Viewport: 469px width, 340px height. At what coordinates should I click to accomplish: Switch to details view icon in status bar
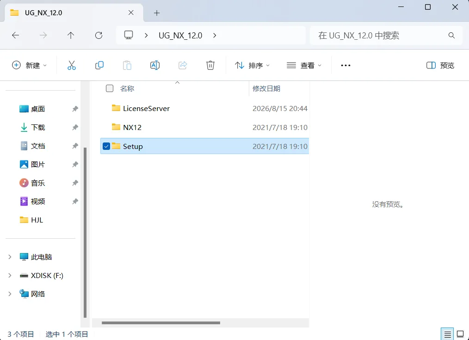click(447, 334)
